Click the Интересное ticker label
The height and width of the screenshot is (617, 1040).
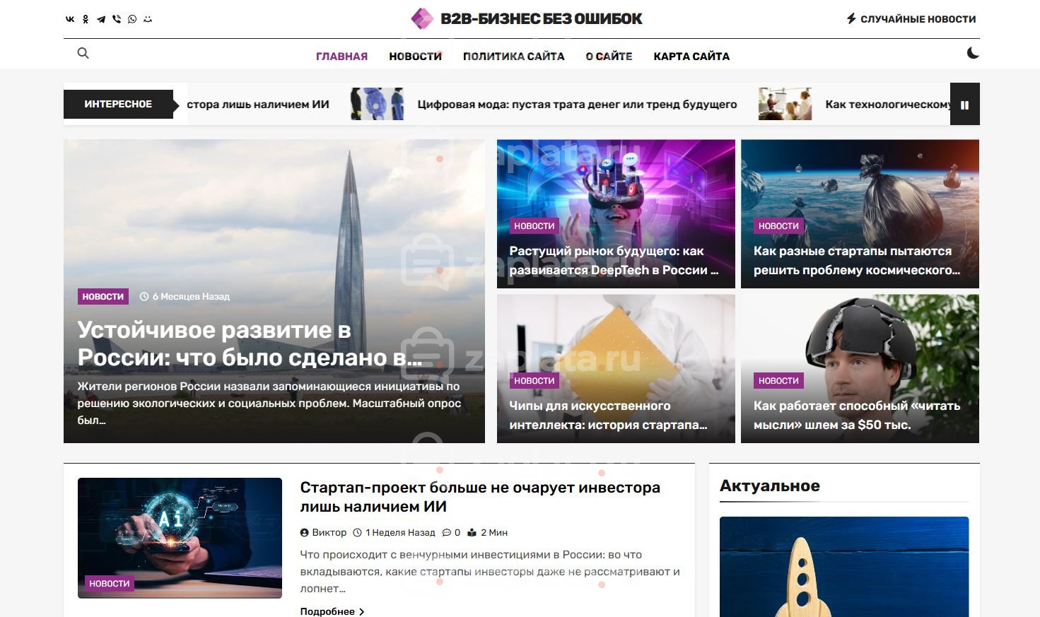118,104
